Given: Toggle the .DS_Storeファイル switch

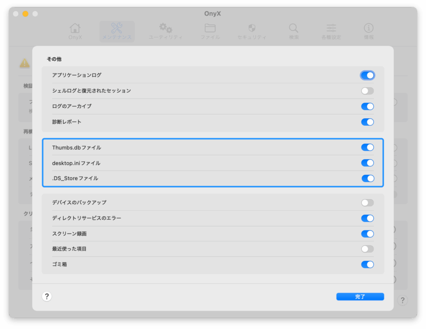Looking at the screenshot, I should pos(367,178).
